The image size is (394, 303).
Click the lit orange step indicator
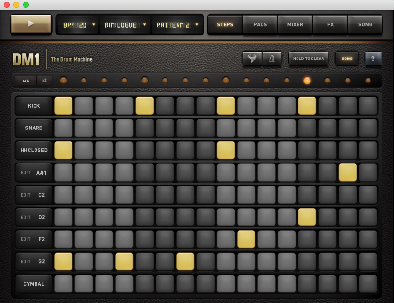[307, 81]
